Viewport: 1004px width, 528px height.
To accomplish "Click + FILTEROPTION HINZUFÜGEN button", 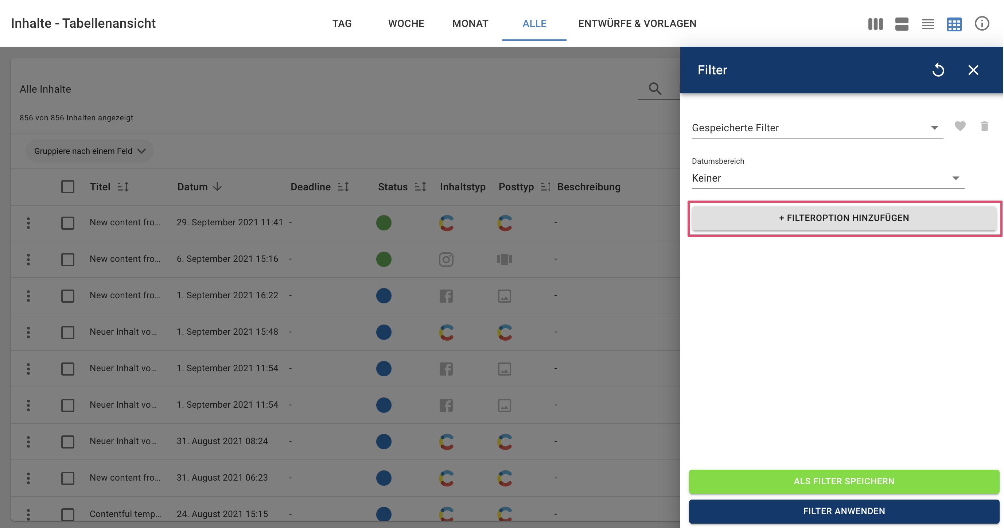I will [844, 218].
